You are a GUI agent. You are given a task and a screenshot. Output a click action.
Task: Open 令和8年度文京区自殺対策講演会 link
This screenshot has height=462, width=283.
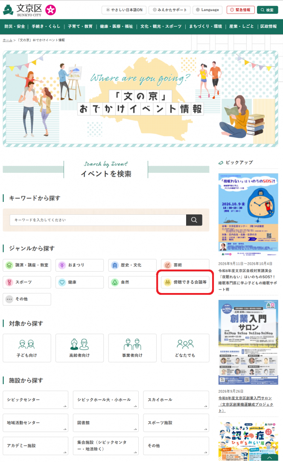(247, 280)
